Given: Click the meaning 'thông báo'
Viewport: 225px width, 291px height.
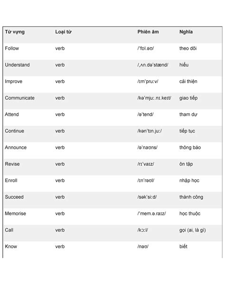Looking at the screenshot, I should tap(190, 148).
